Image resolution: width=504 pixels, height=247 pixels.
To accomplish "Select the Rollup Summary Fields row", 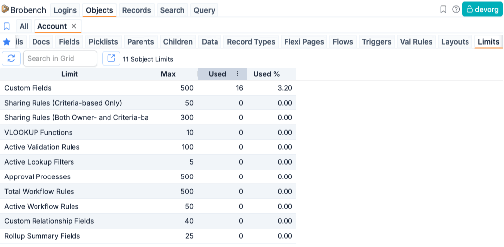I will pyautogui.click(x=148, y=236).
